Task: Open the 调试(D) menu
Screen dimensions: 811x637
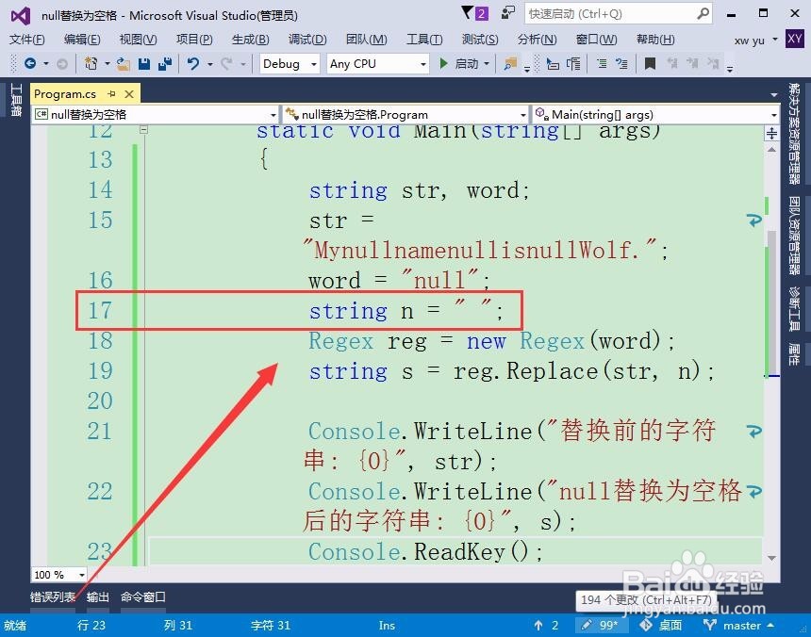Action: [306, 40]
